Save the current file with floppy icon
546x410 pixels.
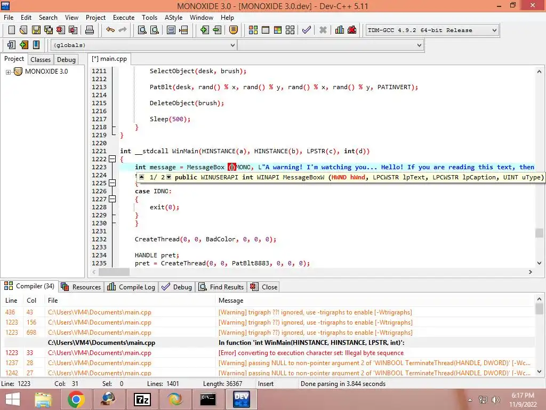[36, 30]
